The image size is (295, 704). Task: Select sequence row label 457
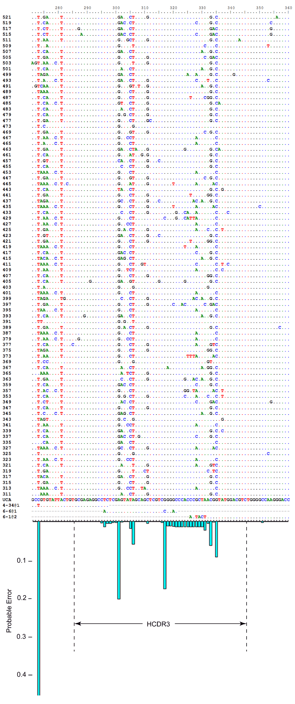(7, 161)
